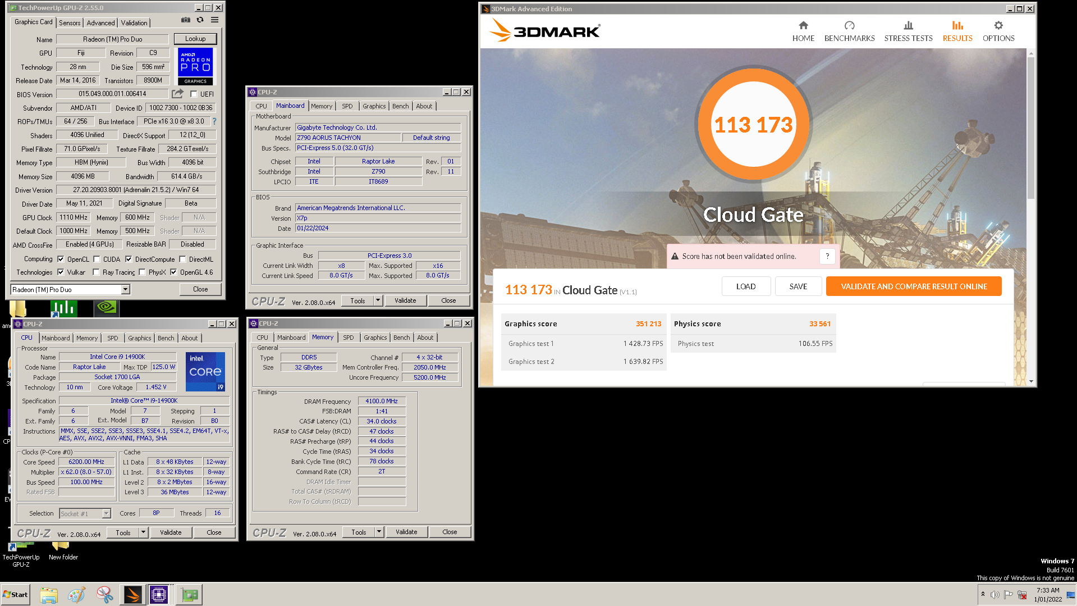Click the 6200.00 MHz core speed value

click(86, 462)
